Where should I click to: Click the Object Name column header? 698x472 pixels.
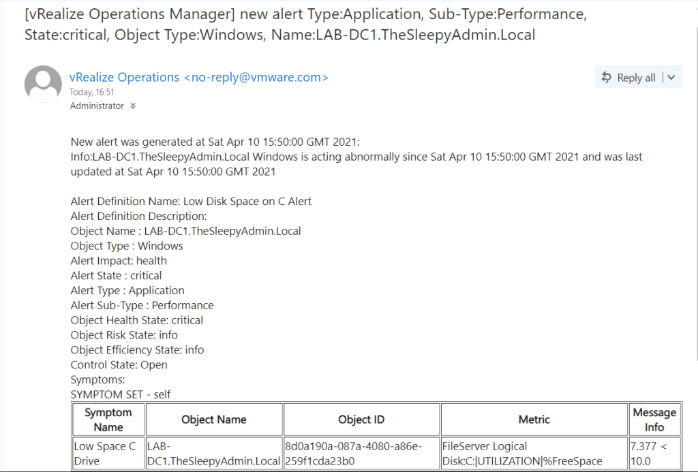click(214, 420)
